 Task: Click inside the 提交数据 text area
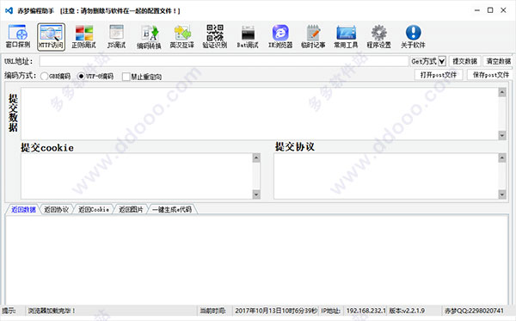[x=260, y=114]
